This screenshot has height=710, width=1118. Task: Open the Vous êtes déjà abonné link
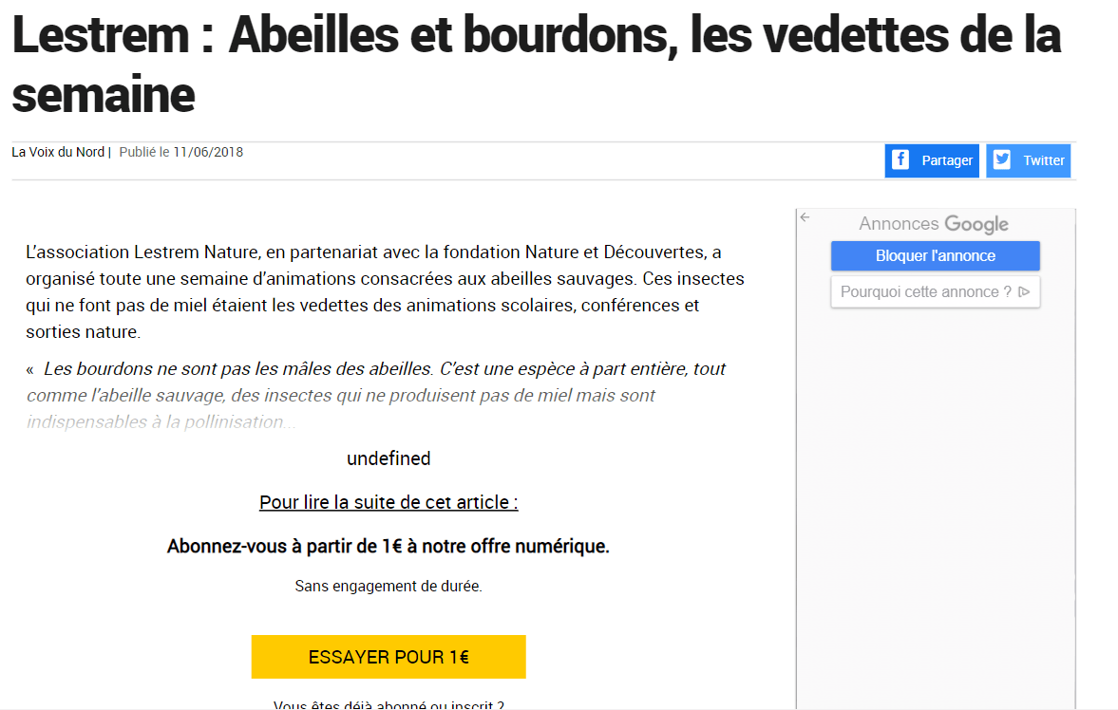388,705
